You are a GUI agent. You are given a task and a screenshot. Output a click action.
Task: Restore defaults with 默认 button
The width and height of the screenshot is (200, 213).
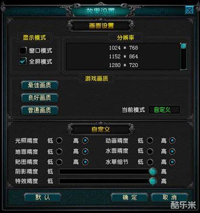[42, 198]
